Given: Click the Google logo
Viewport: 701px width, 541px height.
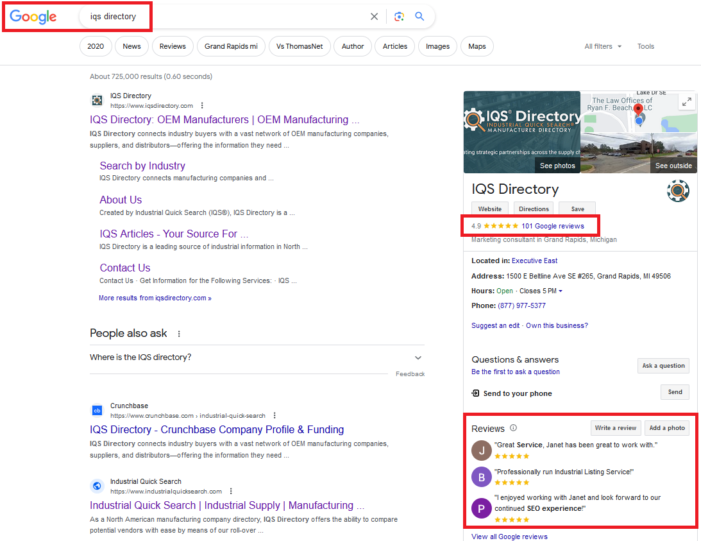Looking at the screenshot, I should click(x=33, y=17).
